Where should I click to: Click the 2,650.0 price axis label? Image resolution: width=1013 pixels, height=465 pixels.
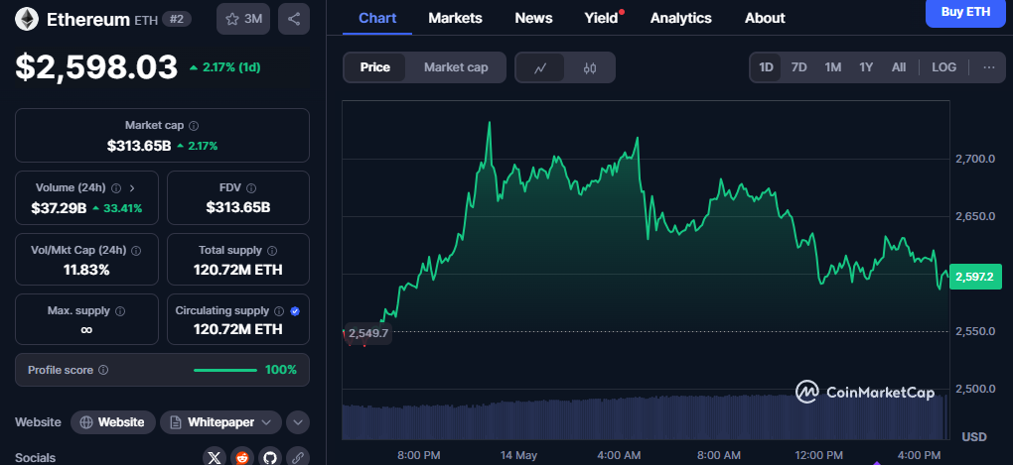click(975, 216)
